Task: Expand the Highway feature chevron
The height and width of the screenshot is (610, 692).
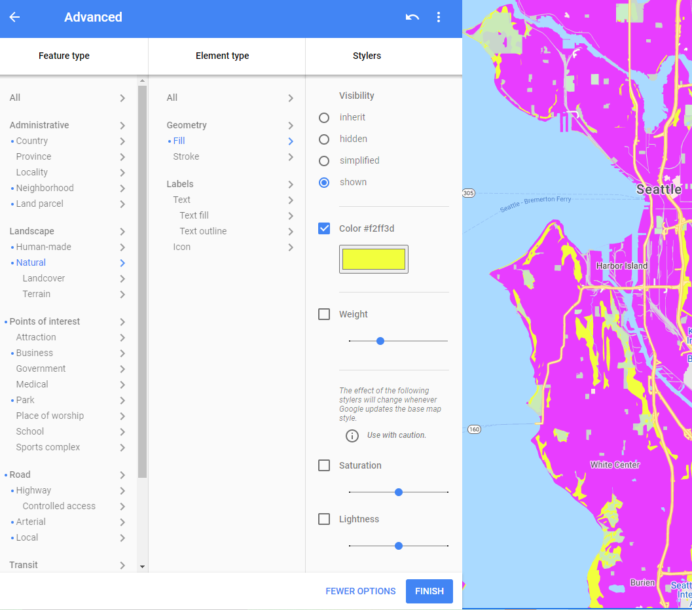Action: 122,491
